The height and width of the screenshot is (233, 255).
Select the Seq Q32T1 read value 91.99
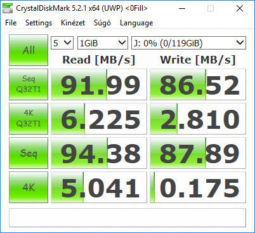[99, 84]
